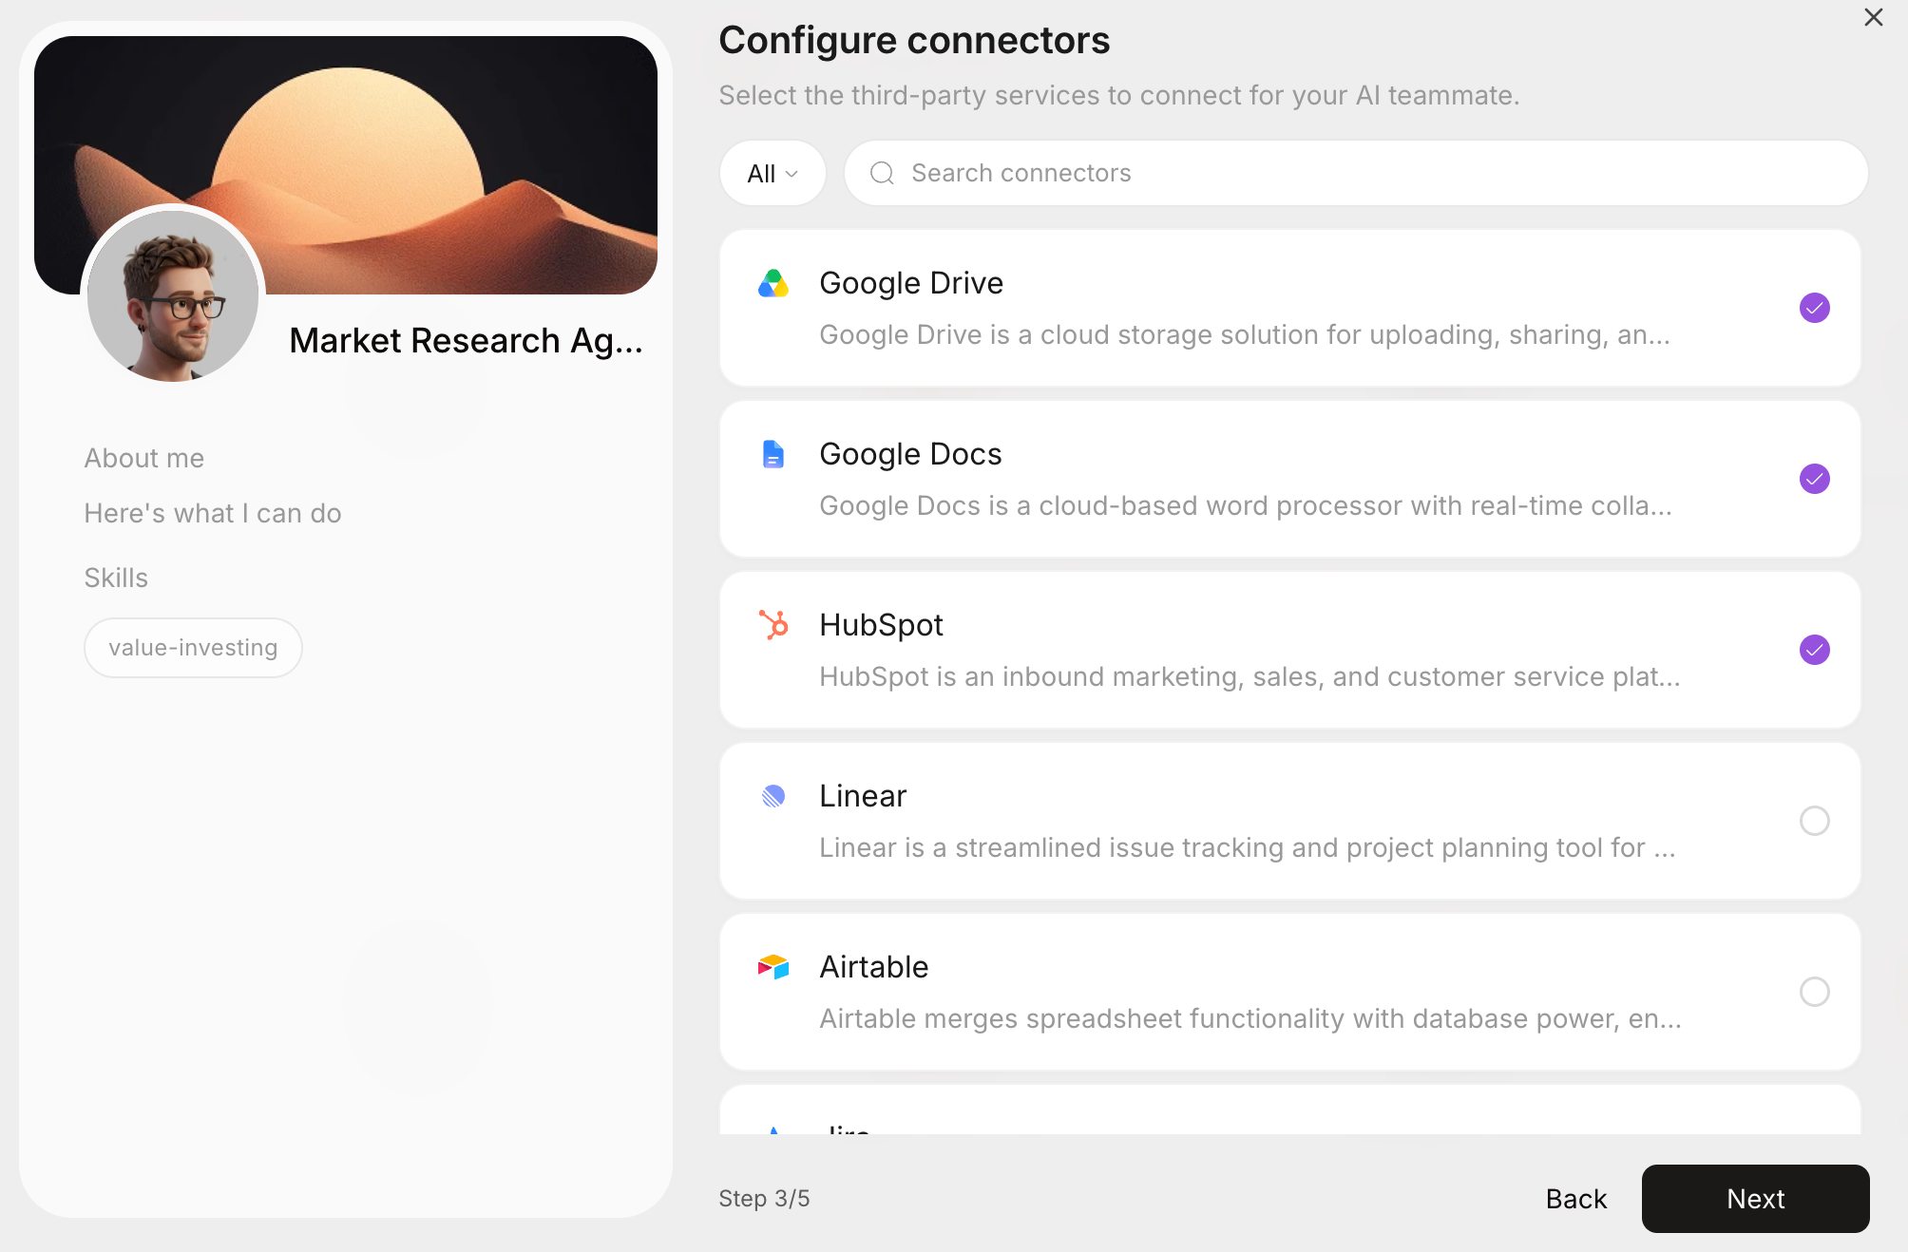Go to the Next step
This screenshot has height=1252, width=1908.
(1755, 1199)
